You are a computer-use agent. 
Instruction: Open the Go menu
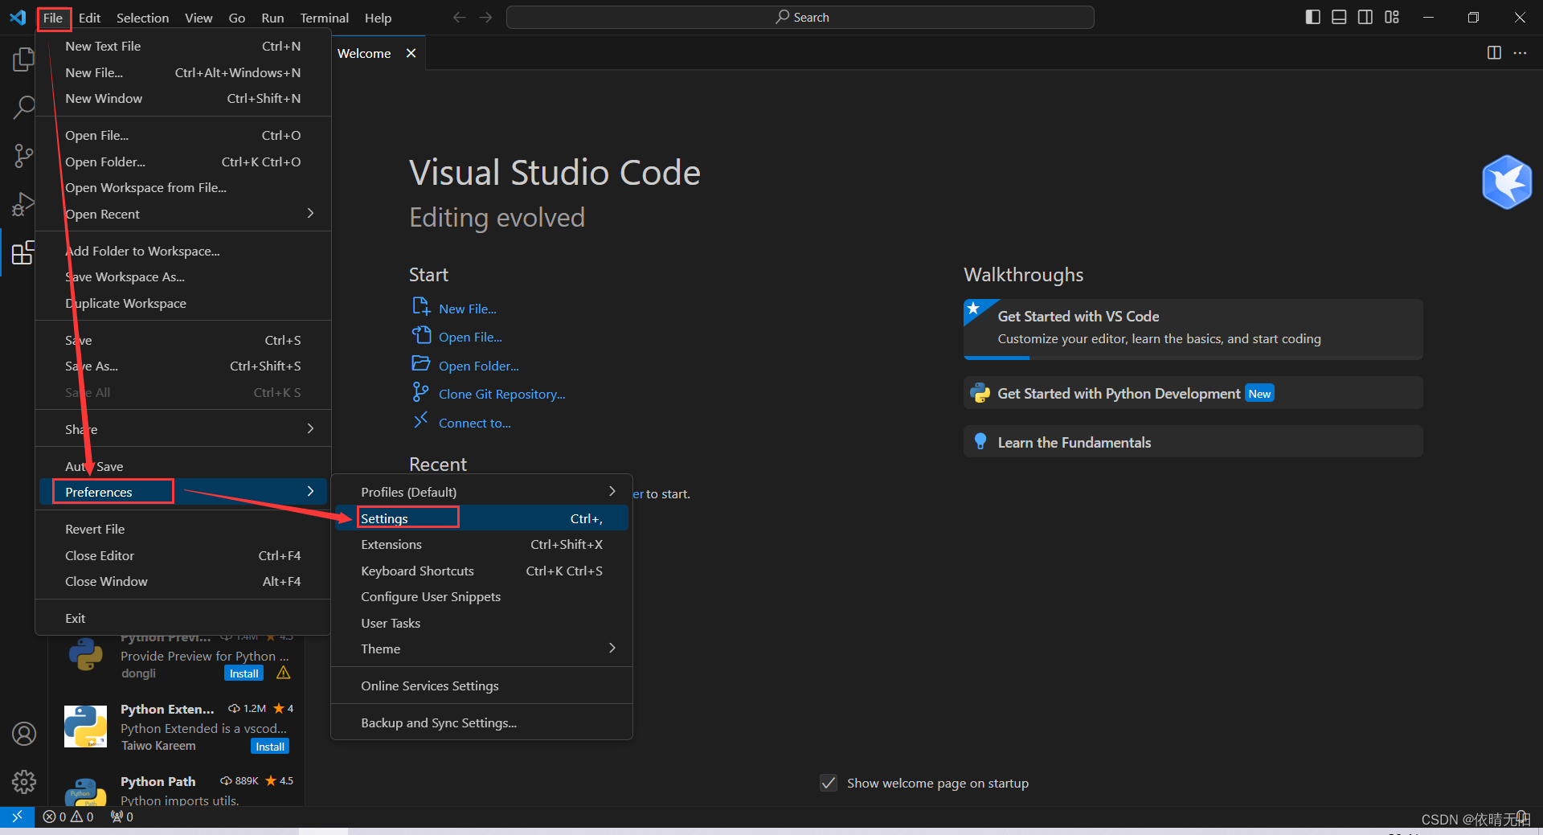click(x=236, y=18)
